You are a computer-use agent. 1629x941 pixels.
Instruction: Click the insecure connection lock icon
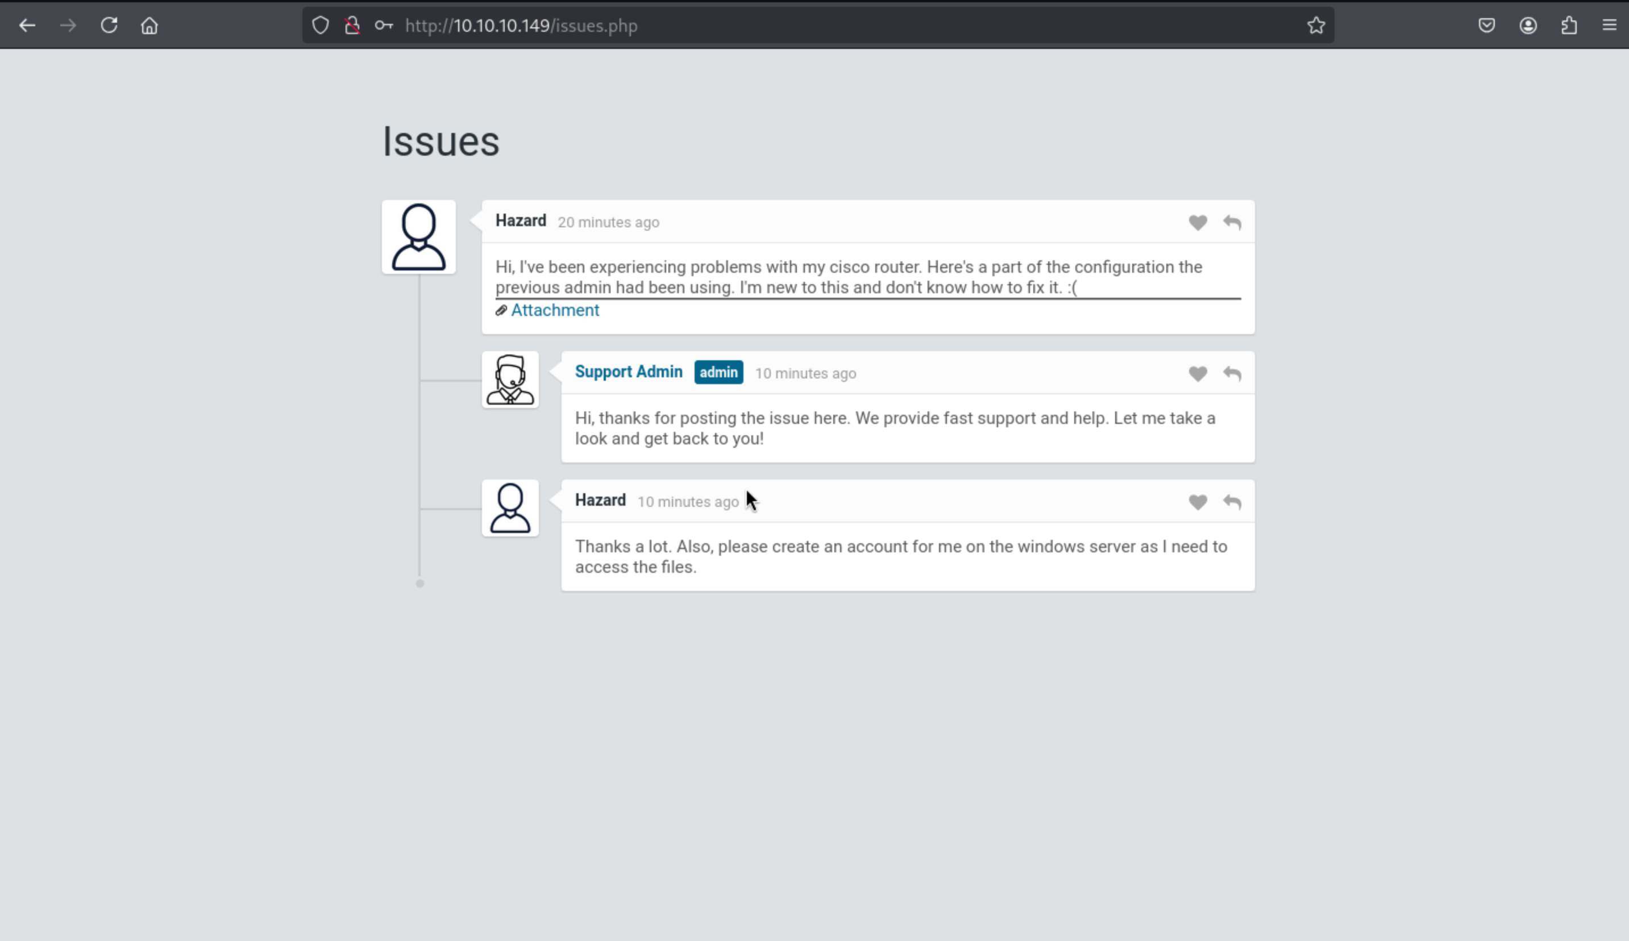coord(352,26)
